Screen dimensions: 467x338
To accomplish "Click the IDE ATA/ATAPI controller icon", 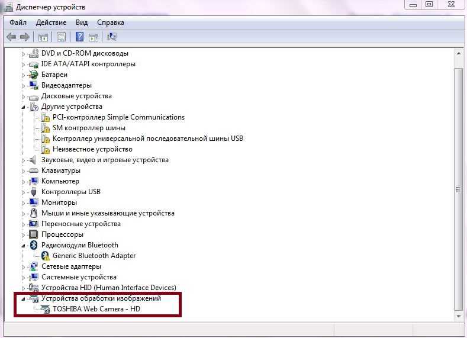I will 34,65.
